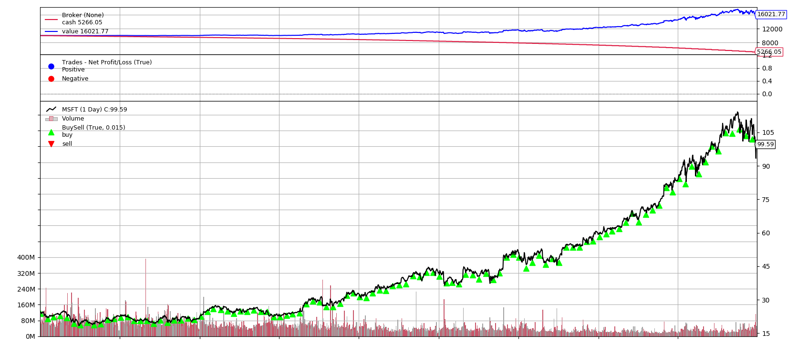Click the 400M volume axis label

click(x=26, y=257)
